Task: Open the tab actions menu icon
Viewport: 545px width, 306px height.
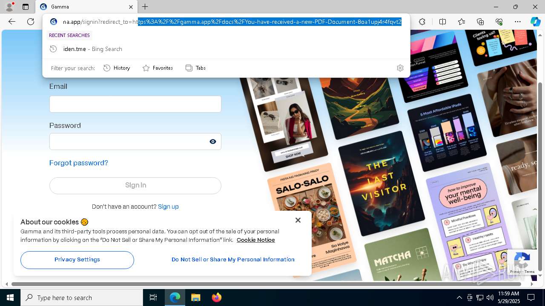Action: 26,7
